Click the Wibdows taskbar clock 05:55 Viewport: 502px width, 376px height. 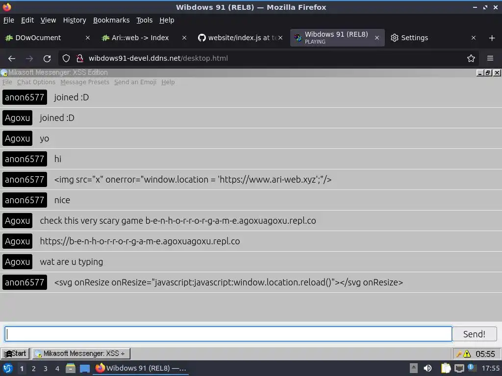[485, 354]
